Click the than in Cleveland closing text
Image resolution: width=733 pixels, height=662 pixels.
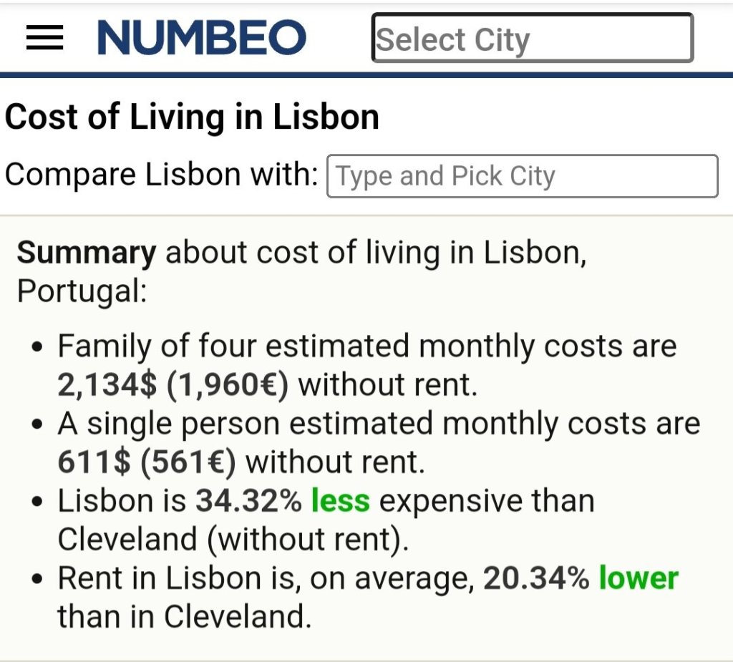click(184, 616)
